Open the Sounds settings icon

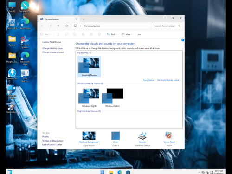click(x=142, y=135)
